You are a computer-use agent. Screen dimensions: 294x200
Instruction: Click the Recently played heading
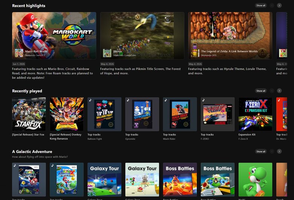pos(27,91)
